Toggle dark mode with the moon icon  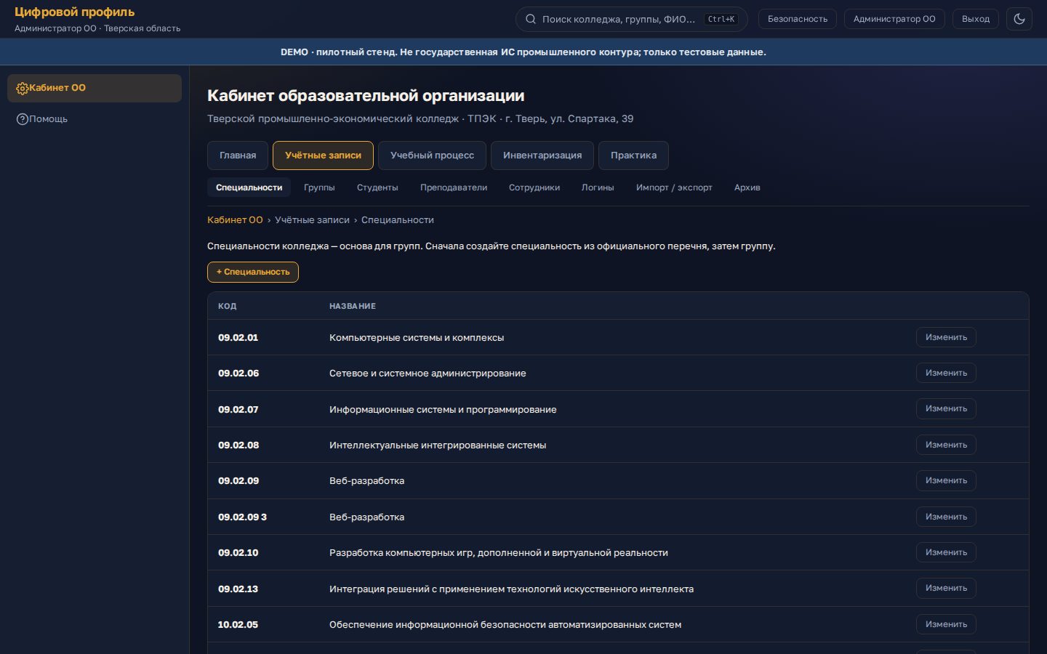tap(1019, 19)
